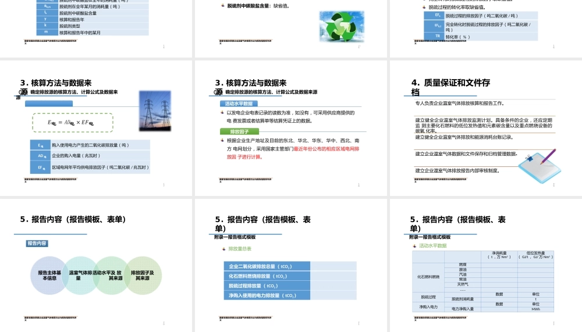Click the blue 活动水平数据 label
Screen dimensions: 582x332
[239, 103]
